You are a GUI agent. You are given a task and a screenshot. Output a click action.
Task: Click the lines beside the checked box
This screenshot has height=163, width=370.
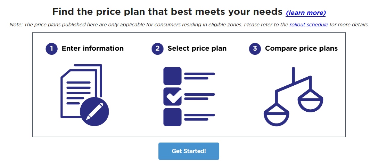click(x=199, y=96)
